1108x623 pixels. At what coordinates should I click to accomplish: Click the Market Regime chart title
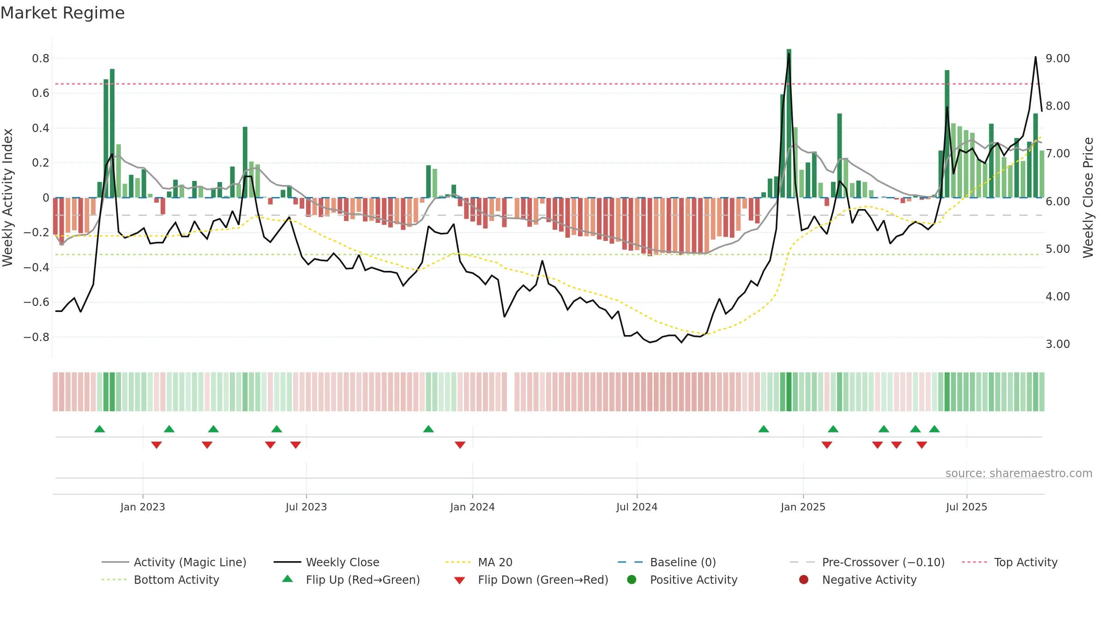click(62, 13)
